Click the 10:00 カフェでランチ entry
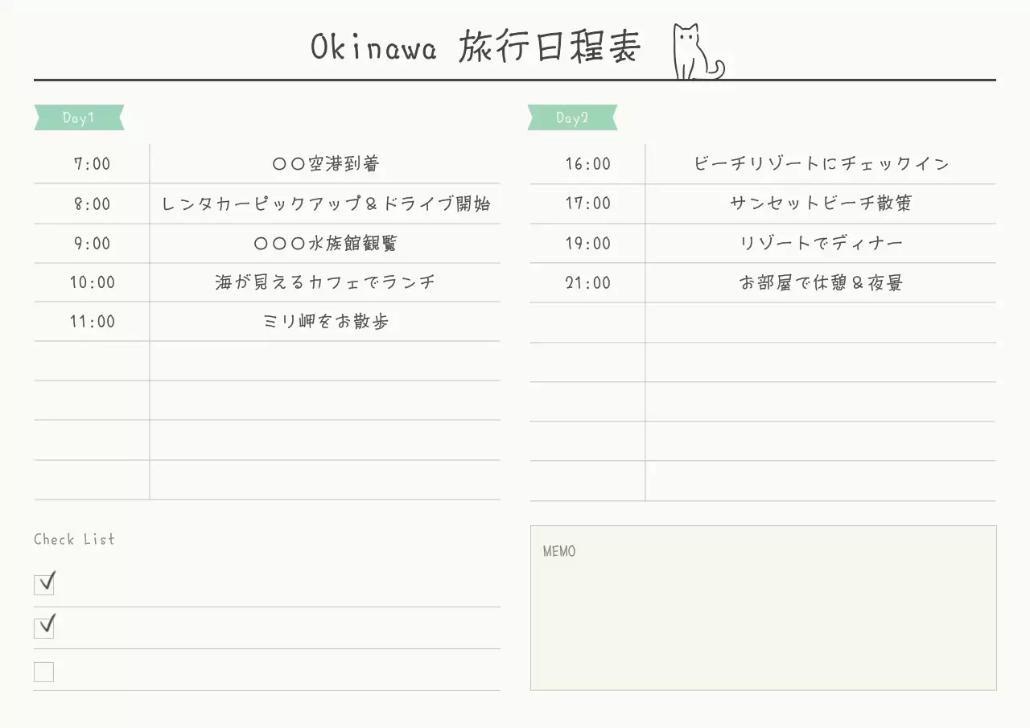Viewport: 1030px width, 728px height. pyautogui.click(x=324, y=282)
